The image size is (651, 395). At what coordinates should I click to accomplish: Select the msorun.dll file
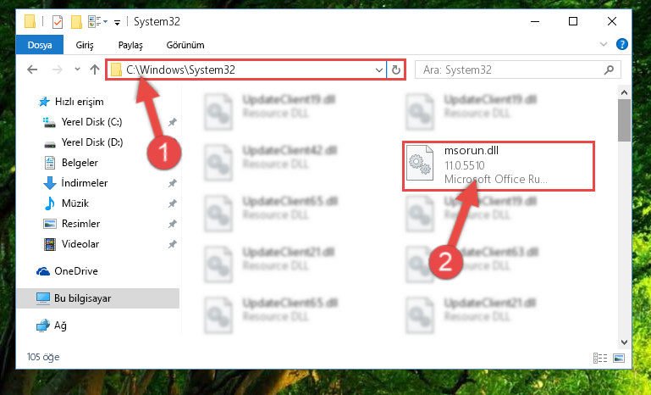499,166
